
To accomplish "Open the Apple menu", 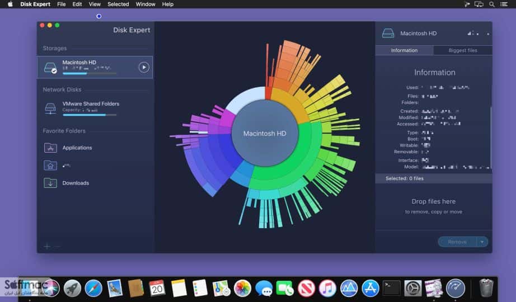I will tap(10, 4).
